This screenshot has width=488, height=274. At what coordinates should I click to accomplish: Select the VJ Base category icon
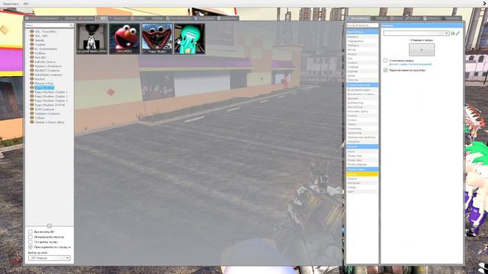click(x=32, y=118)
